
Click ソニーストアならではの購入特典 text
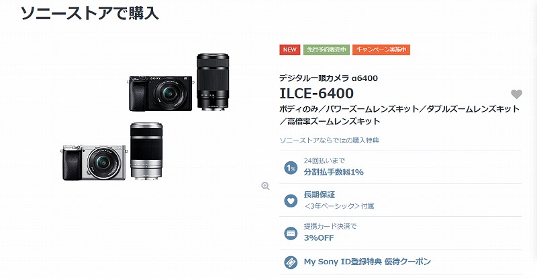[329, 141]
